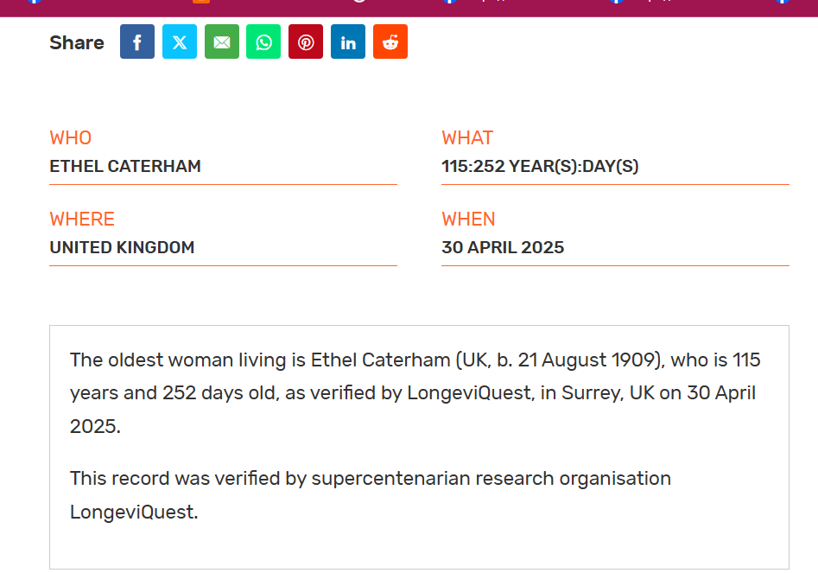
Task: Post the record to Reddit
Action: [x=390, y=41]
